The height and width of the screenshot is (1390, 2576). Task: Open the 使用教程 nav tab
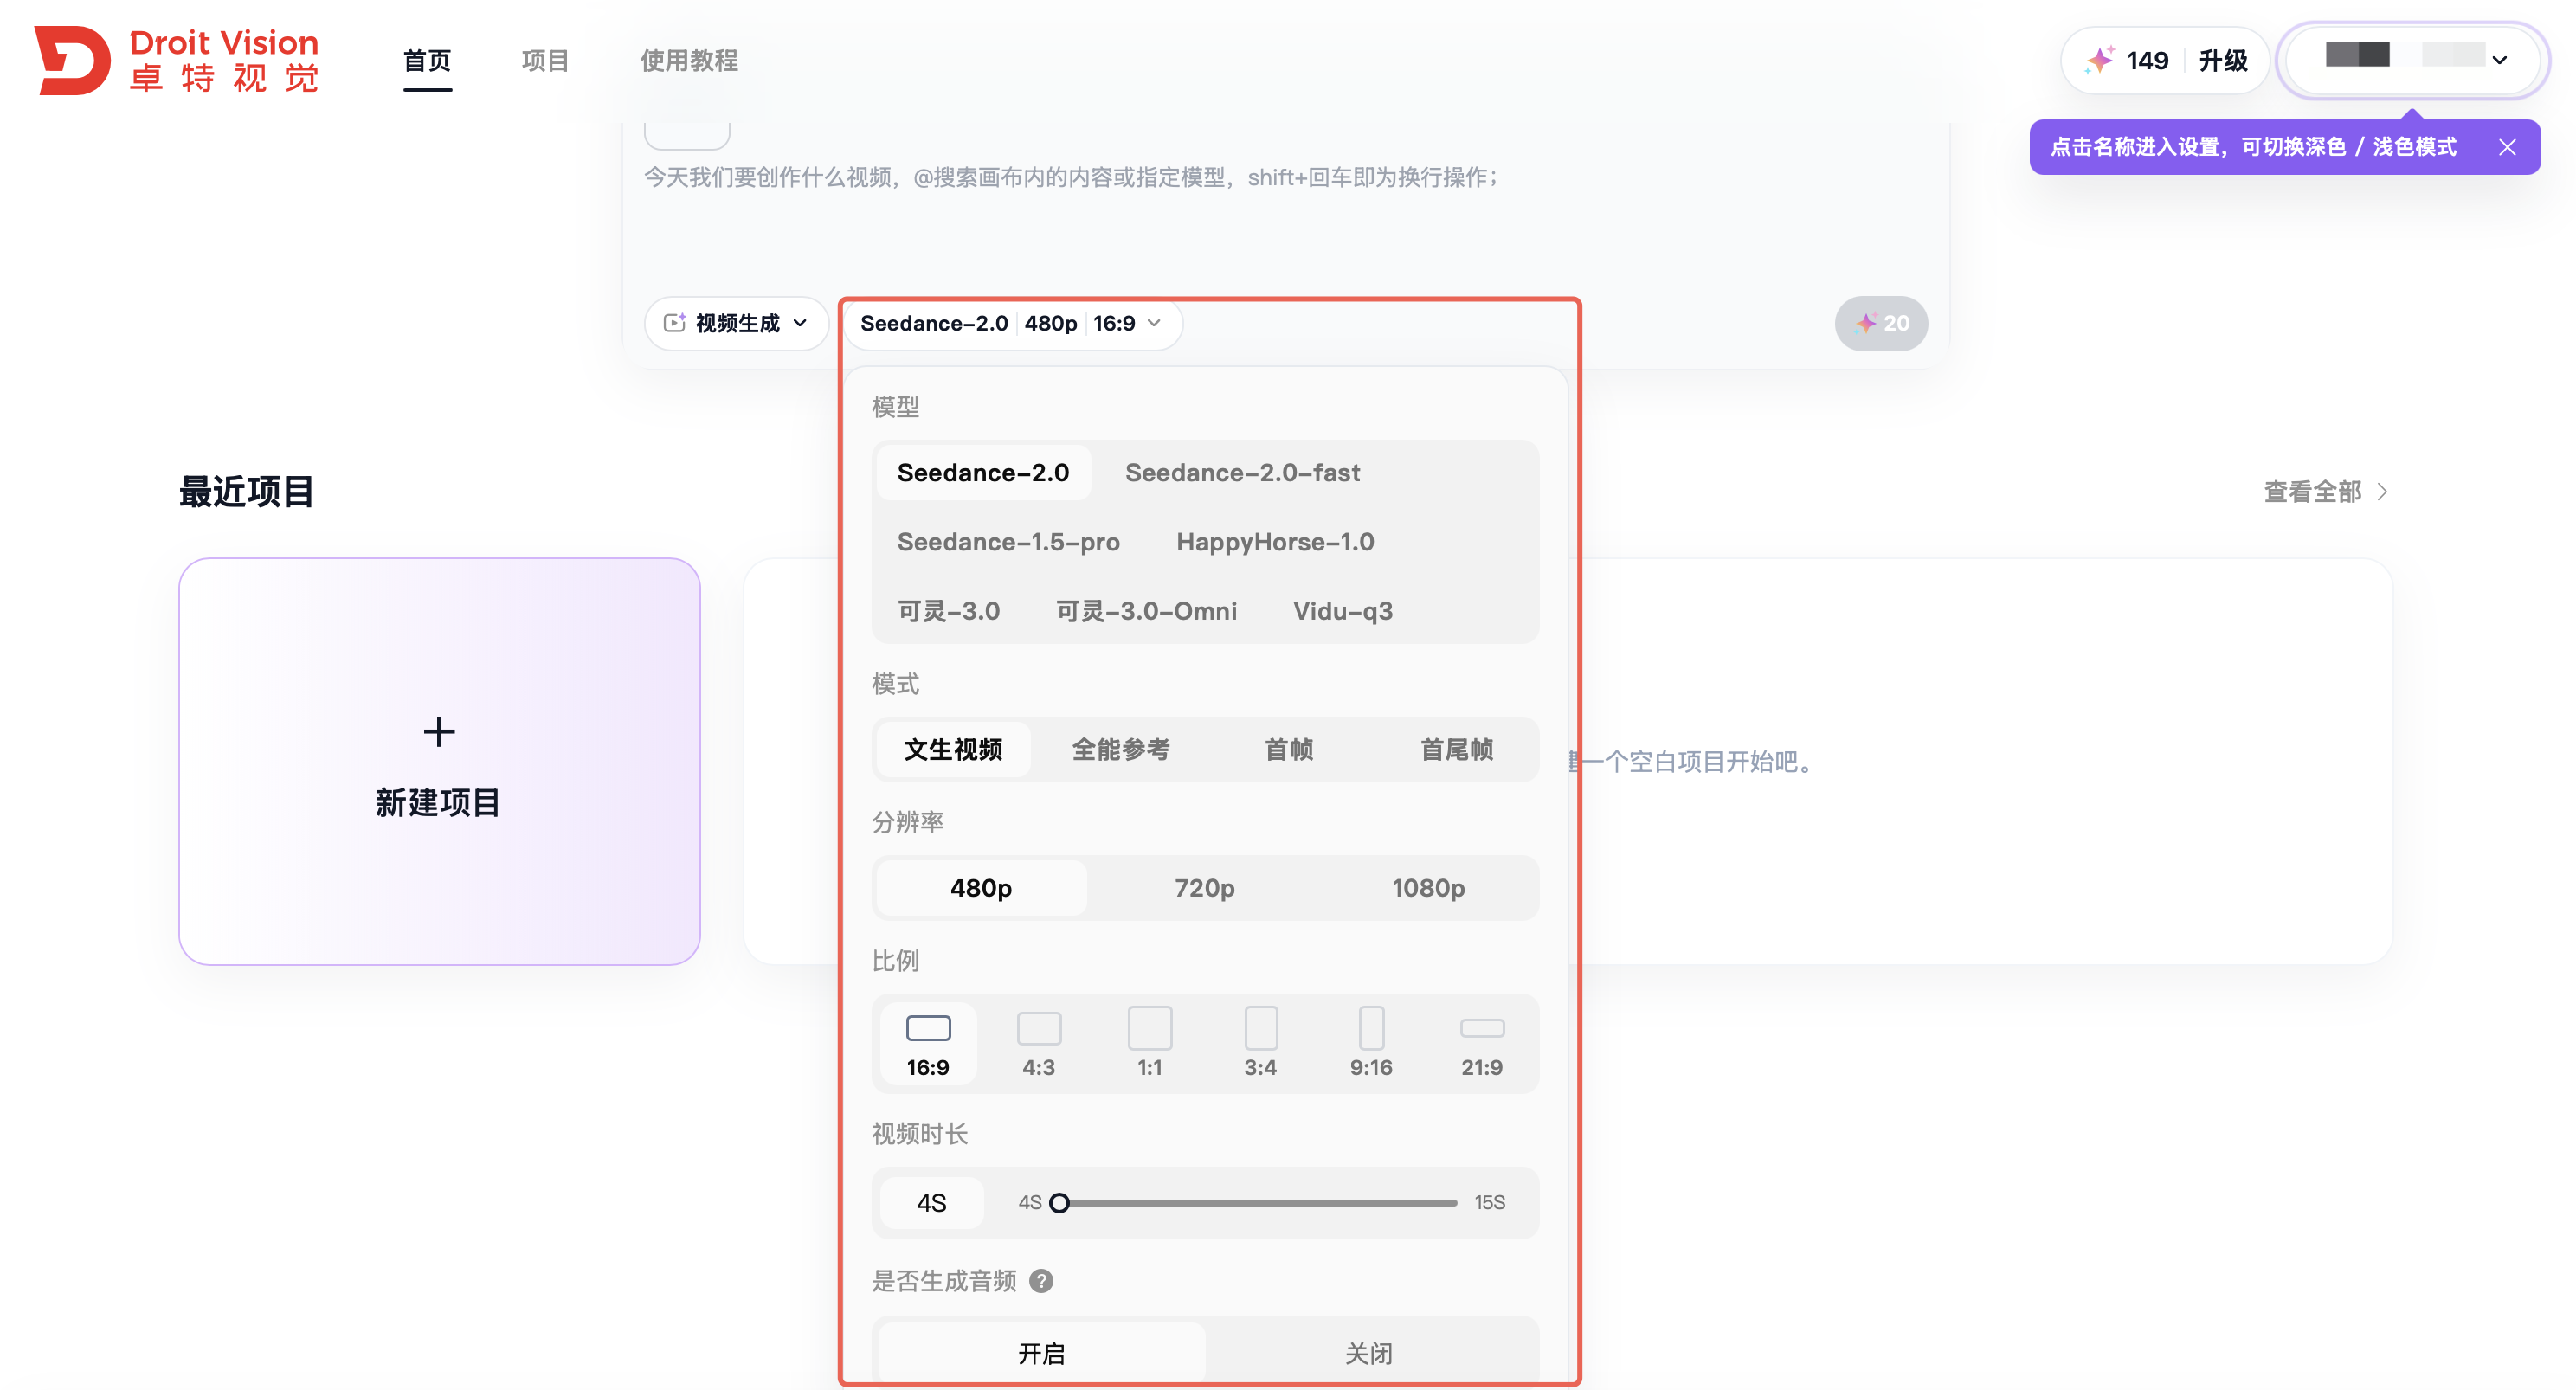[689, 61]
